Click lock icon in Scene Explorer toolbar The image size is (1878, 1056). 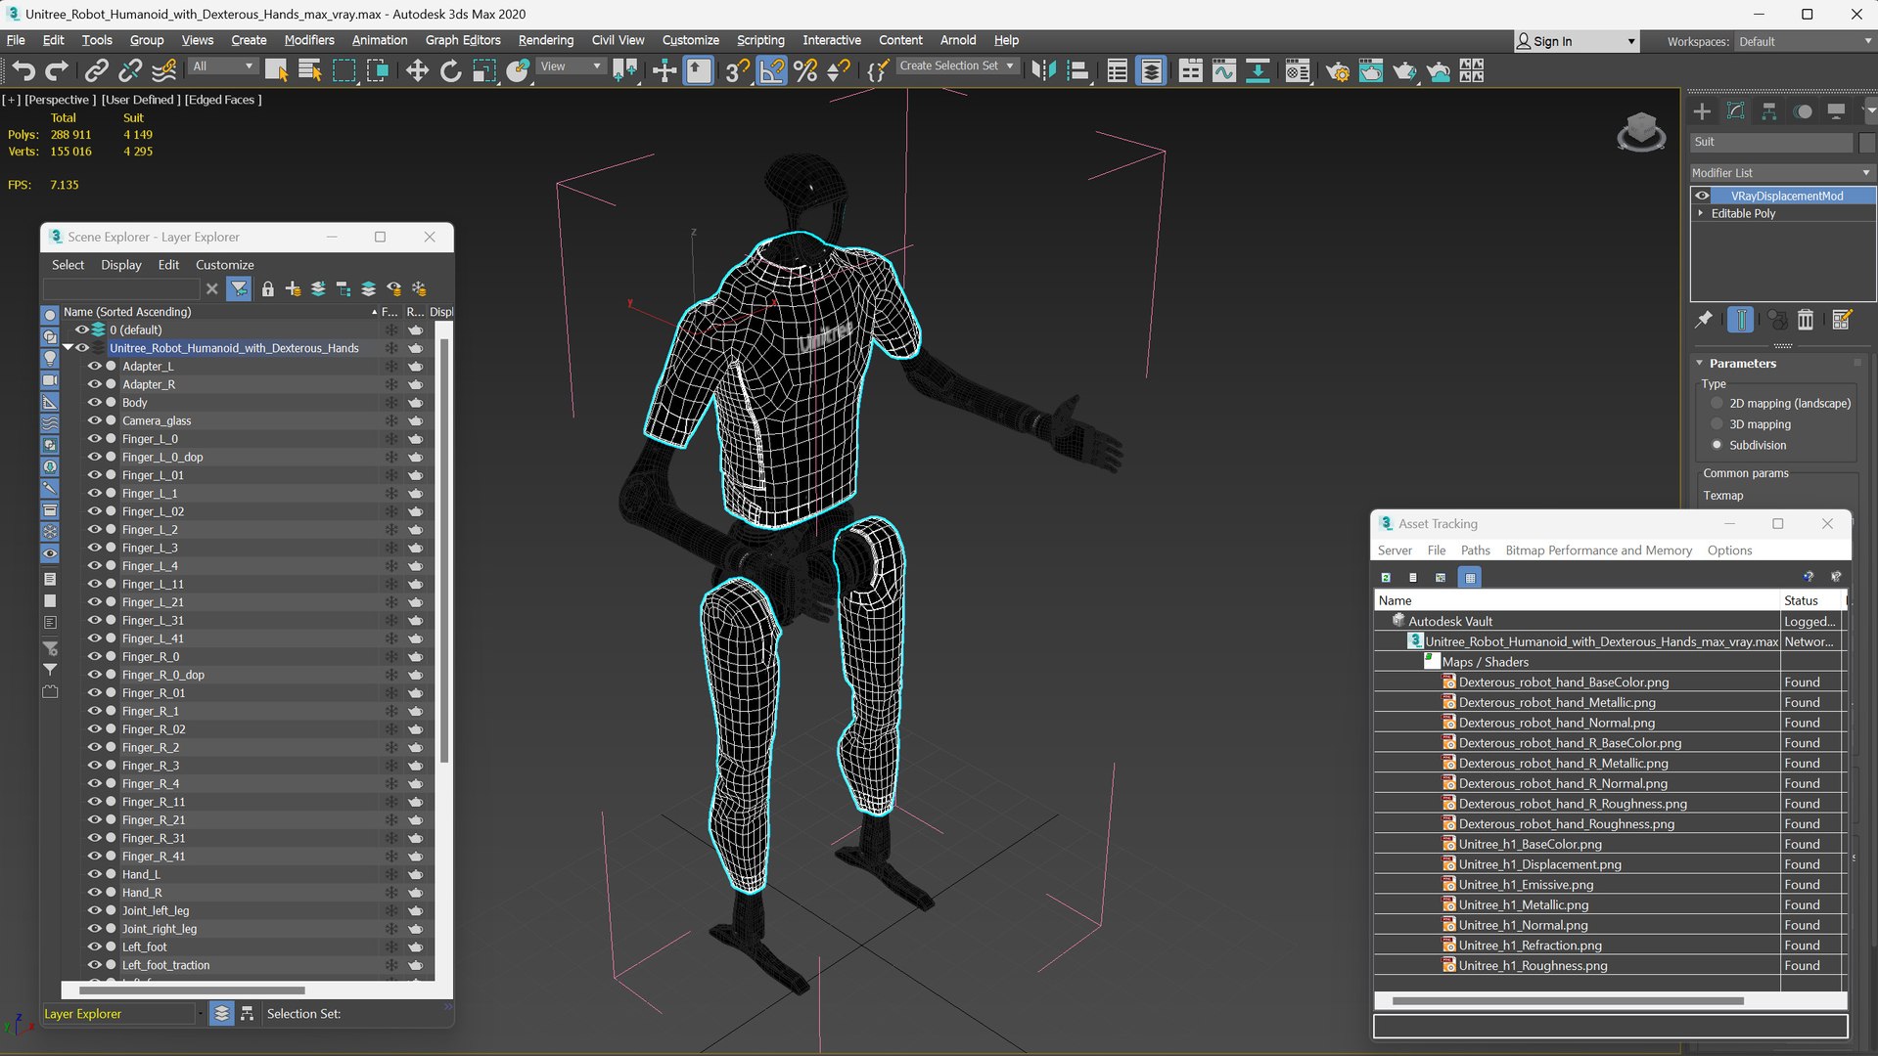(267, 288)
